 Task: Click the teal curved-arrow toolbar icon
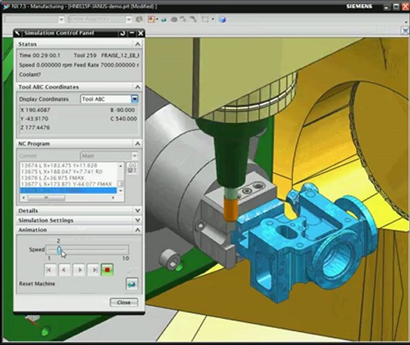(164, 20)
